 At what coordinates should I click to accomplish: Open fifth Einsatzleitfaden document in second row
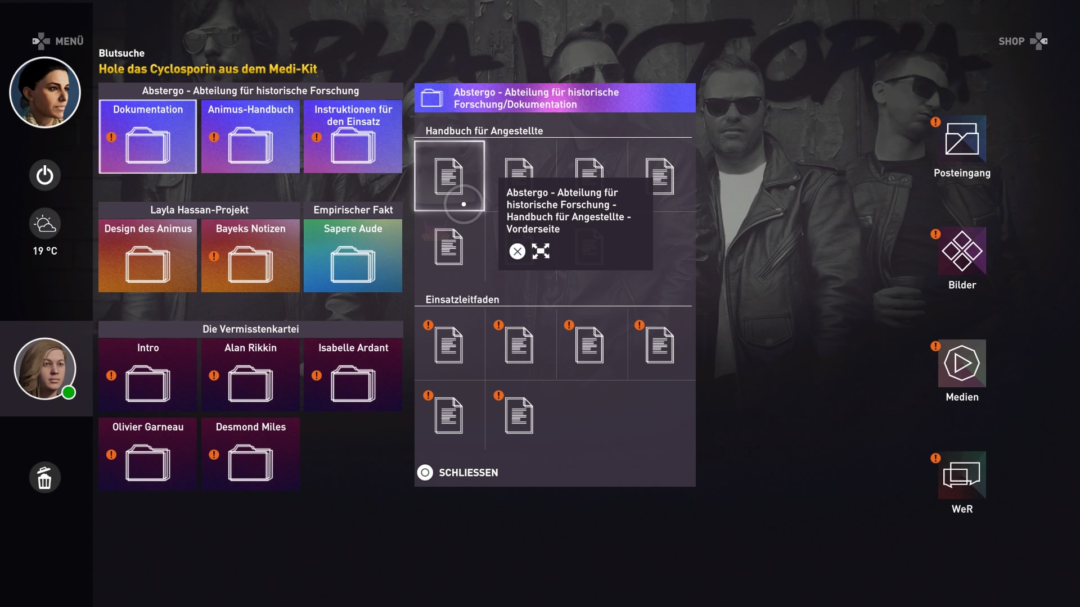(449, 415)
